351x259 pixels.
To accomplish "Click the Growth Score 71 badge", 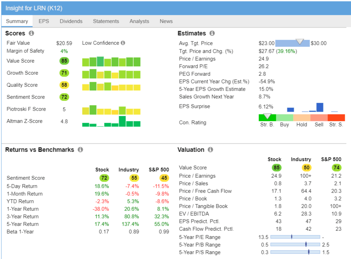I will pyautogui.click(x=64, y=73).
